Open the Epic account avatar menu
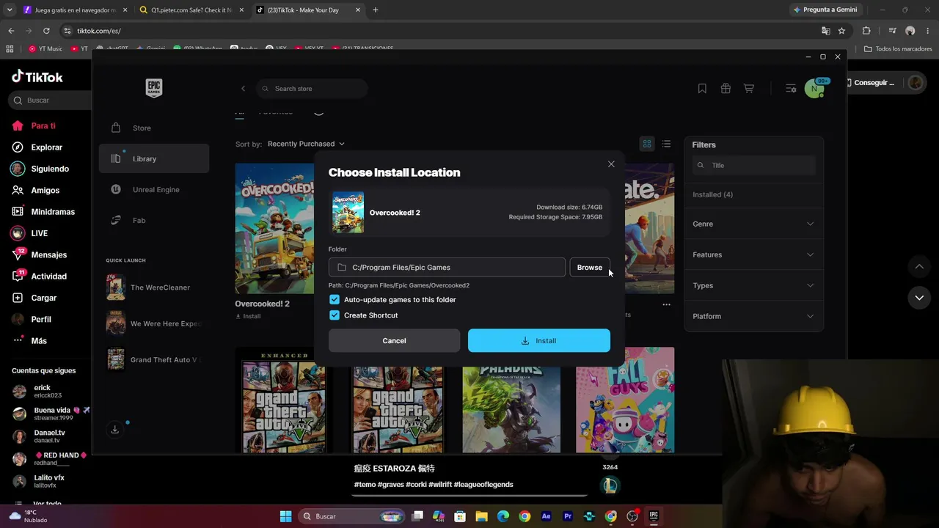 coord(814,89)
